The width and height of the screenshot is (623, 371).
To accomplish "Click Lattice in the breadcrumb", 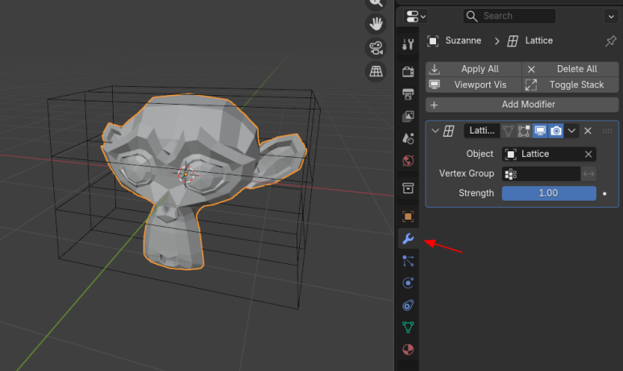I will click(538, 40).
